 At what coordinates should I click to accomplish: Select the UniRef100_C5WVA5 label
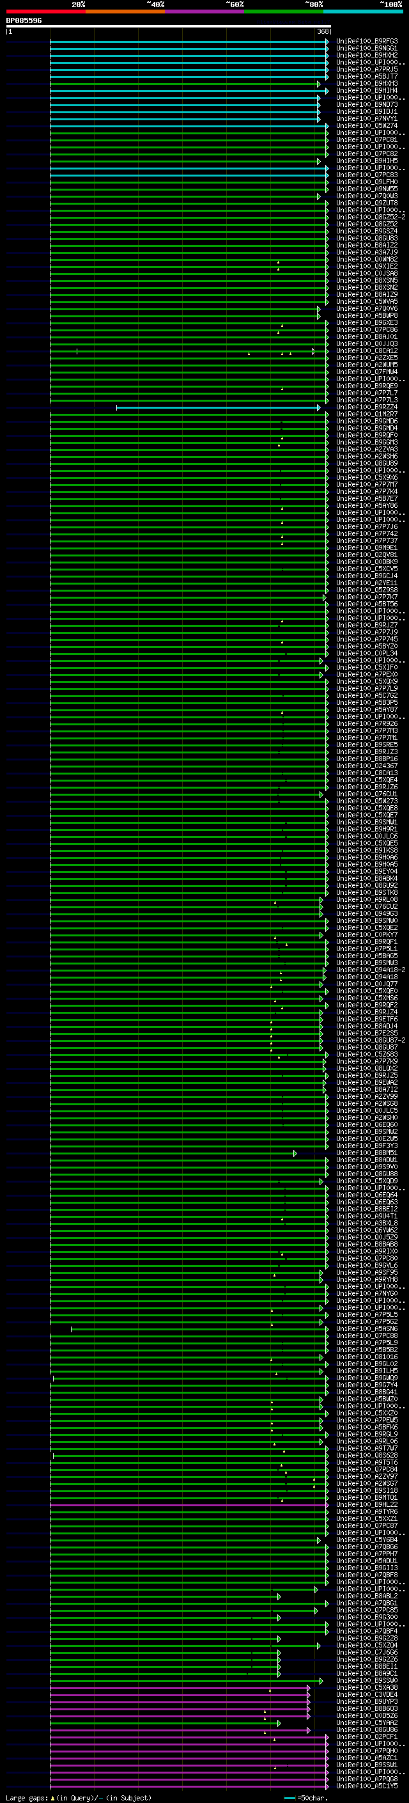367,302
